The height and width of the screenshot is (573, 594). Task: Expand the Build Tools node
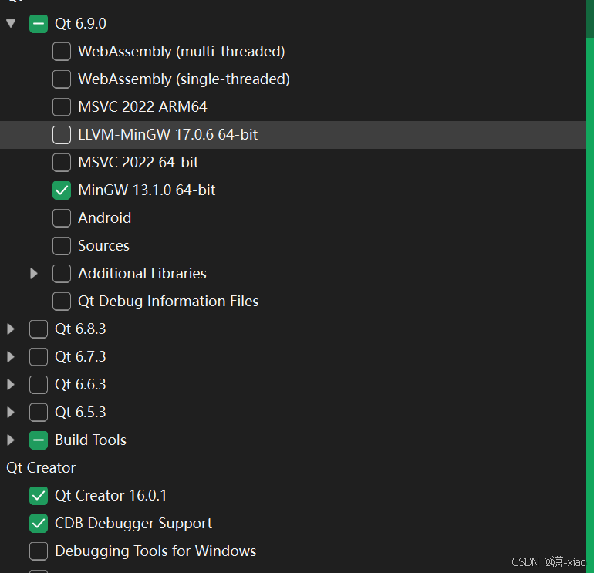point(11,440)
